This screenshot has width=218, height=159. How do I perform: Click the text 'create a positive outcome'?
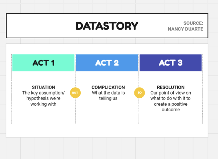pyautogui.click(x=171, y=107)
